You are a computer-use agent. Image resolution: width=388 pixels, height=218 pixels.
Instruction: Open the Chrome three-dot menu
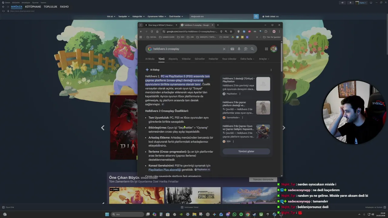click(279, 31)
